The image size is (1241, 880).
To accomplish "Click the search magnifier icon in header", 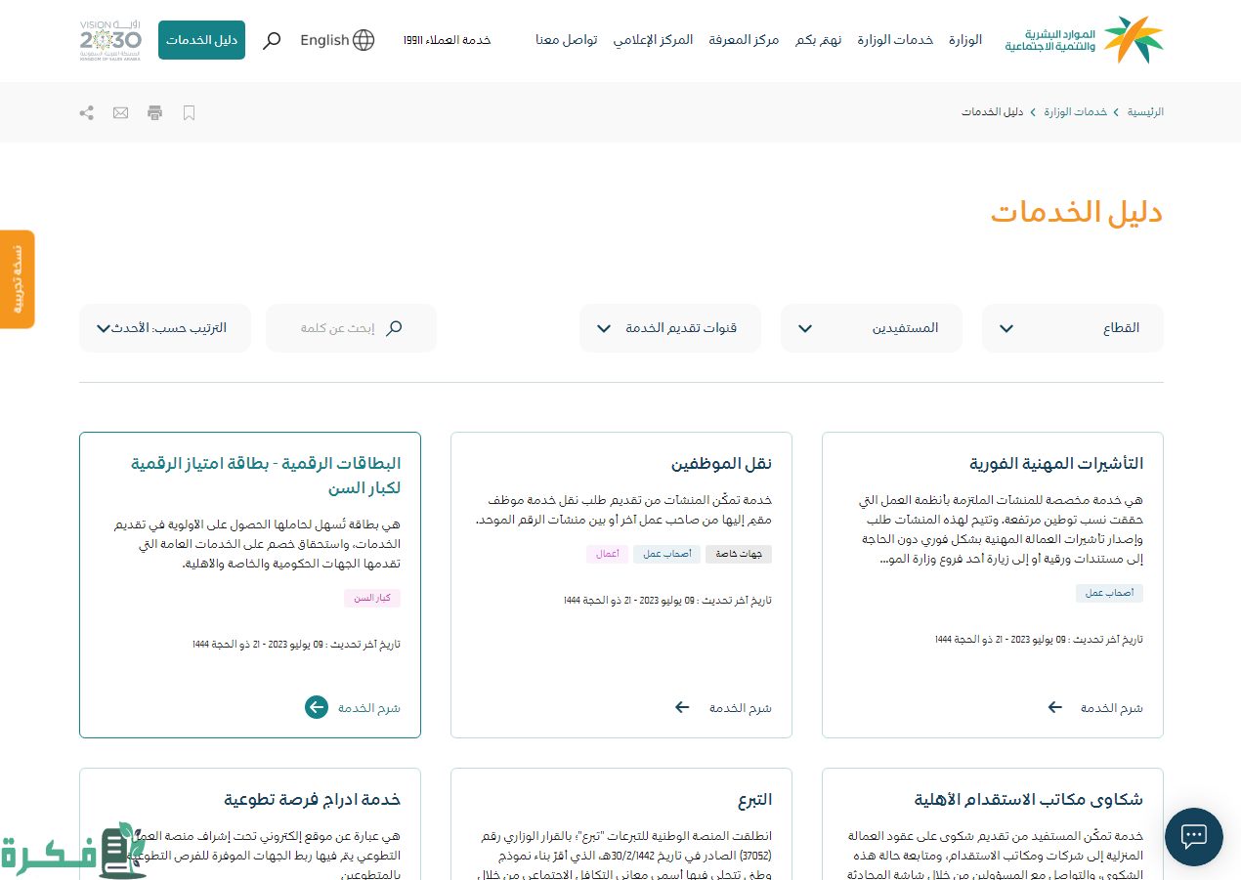I will click(273, 40).
